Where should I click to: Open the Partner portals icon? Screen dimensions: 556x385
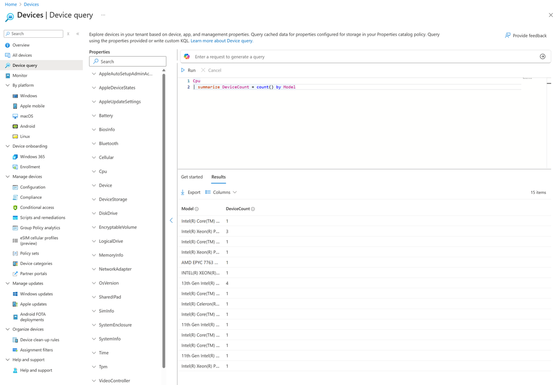15,274
